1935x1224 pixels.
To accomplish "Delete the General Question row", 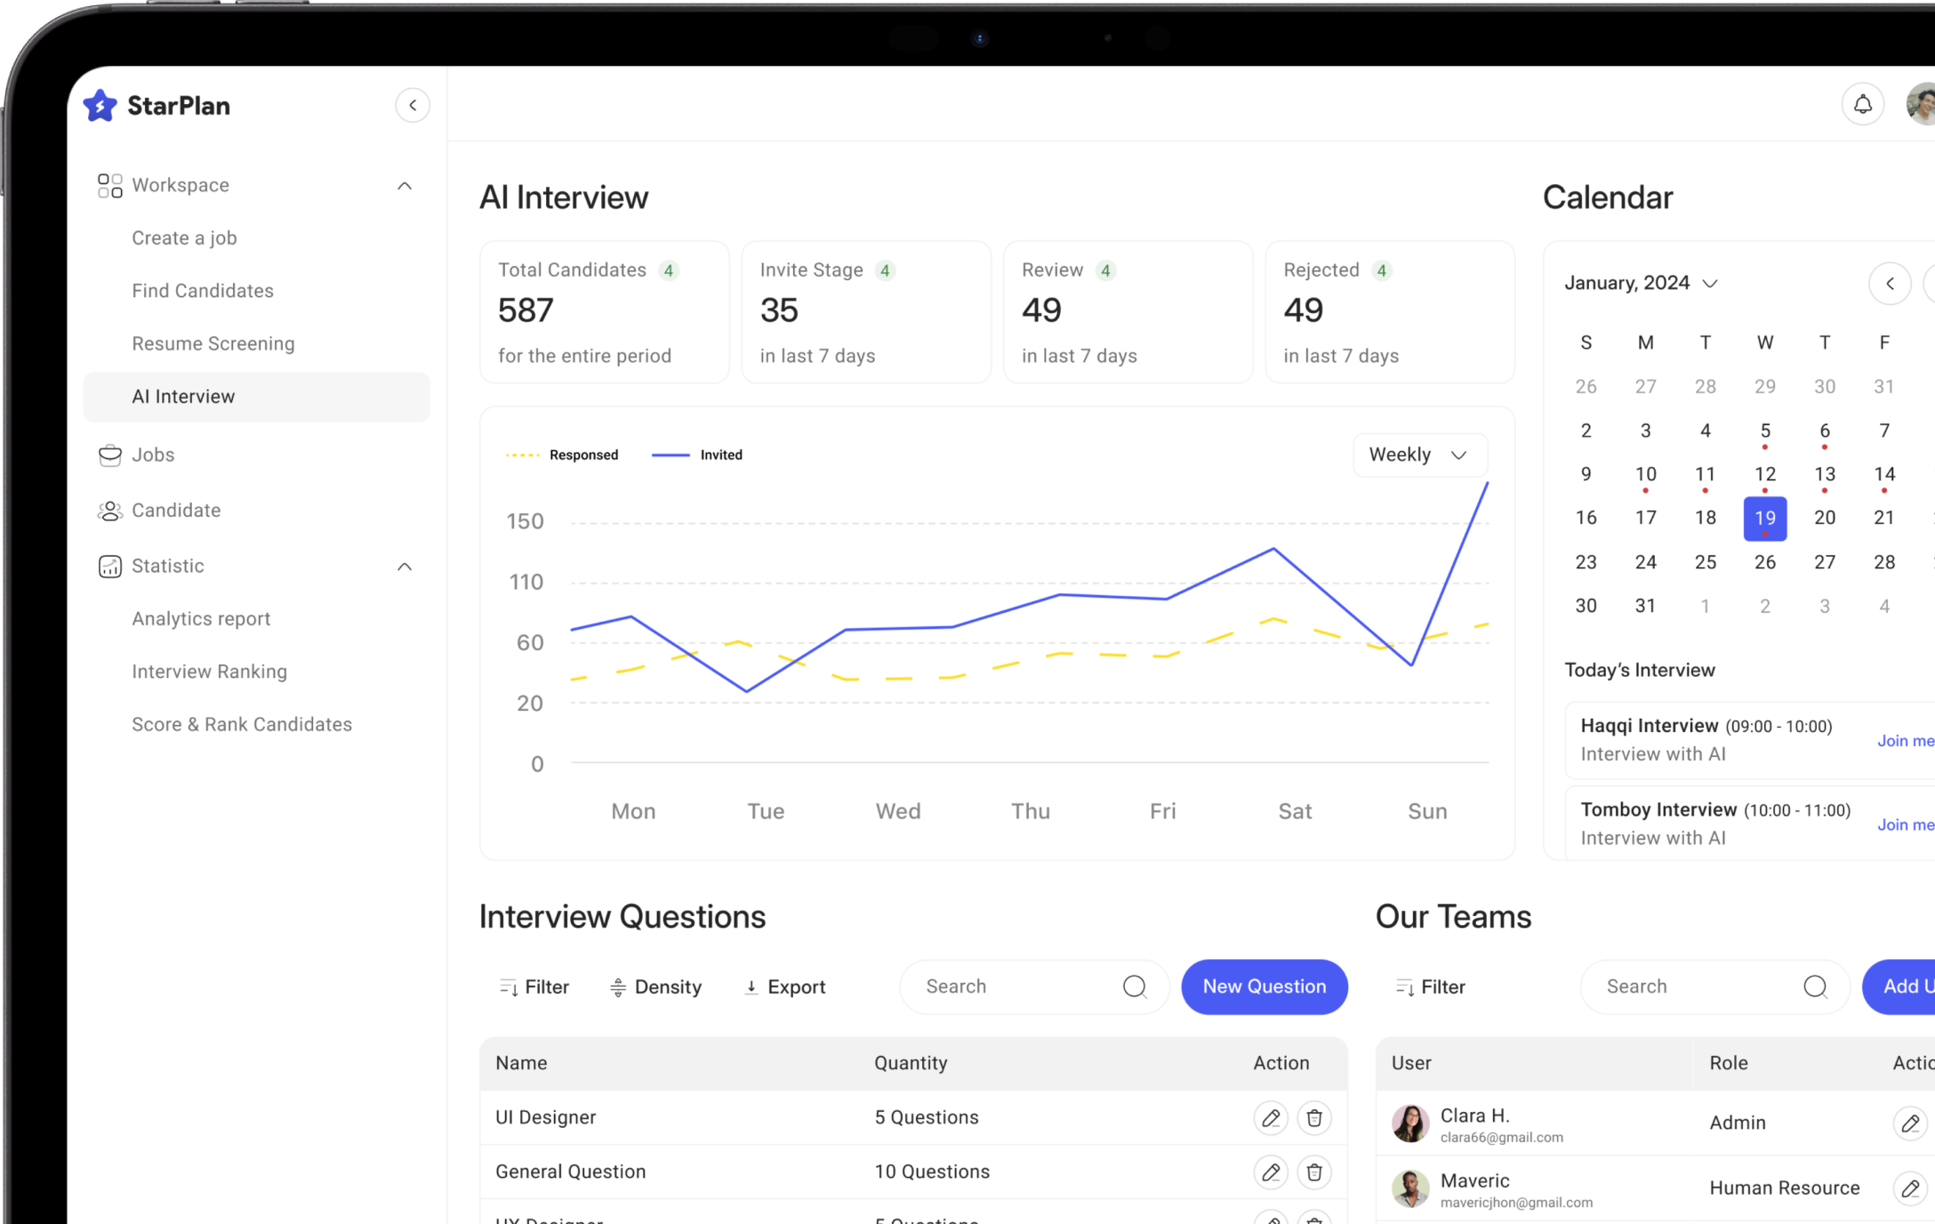I will [x=1314, y=1172].
